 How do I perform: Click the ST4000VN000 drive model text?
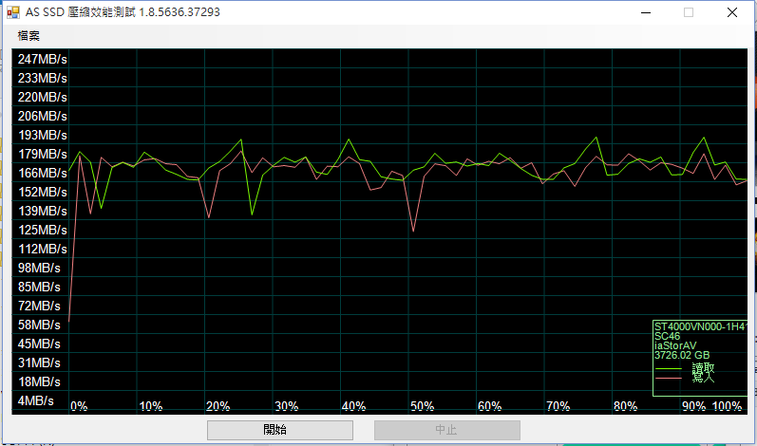(700, 326)
